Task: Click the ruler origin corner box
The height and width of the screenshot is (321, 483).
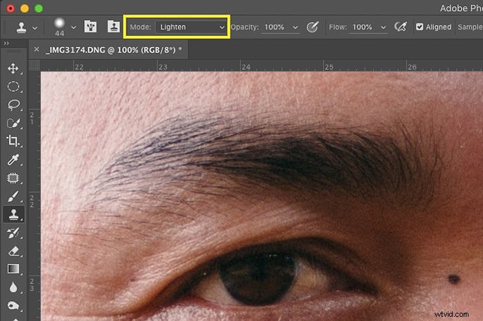Action: (x=34, y=66)
